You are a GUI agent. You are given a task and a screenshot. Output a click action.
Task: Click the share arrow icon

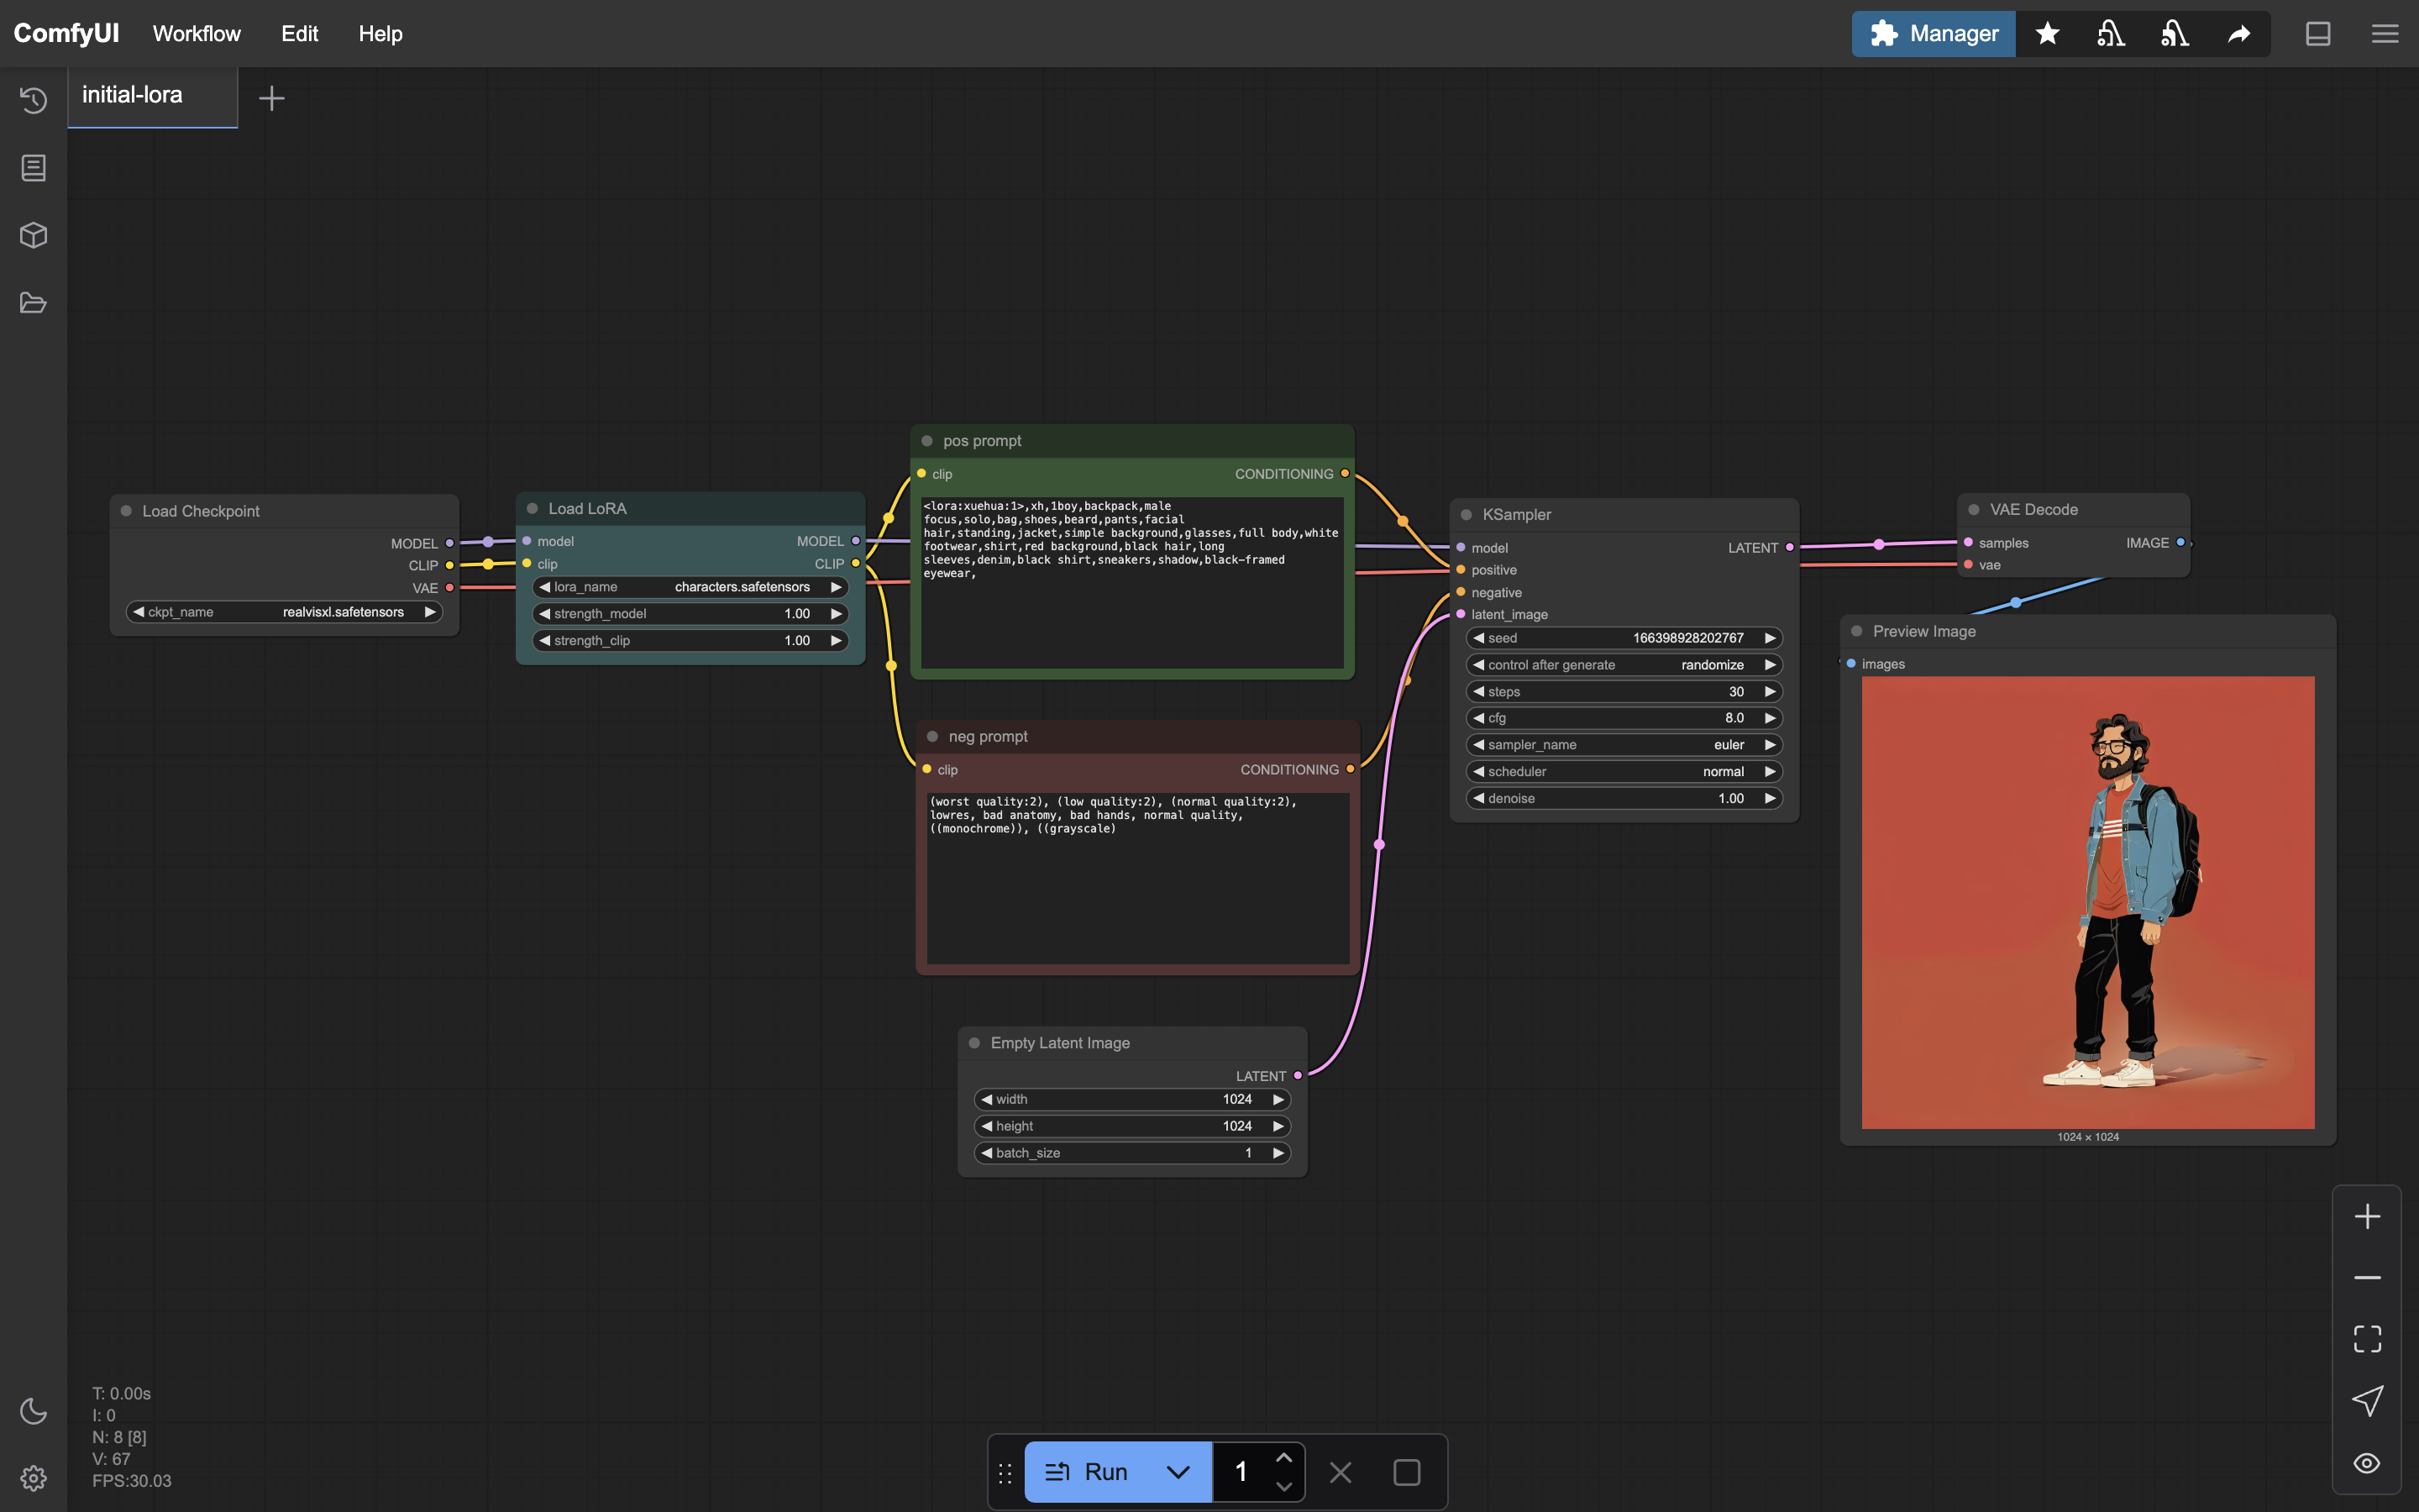pos(2239,34)
